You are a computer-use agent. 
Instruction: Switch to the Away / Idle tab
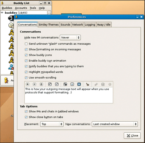[104, 25]
